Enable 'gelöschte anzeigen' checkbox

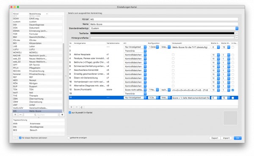[x=69, y=138]
